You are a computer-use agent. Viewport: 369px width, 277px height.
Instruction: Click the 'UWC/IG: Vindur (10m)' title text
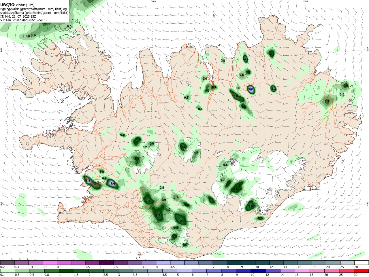18,5
